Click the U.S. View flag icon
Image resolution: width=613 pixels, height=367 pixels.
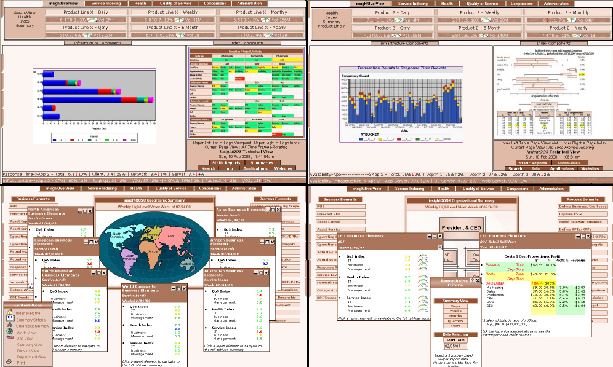tap(10, 339)
